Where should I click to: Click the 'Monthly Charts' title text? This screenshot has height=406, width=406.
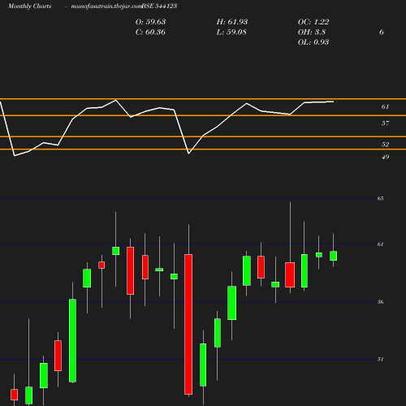click(x=29, y=6)
